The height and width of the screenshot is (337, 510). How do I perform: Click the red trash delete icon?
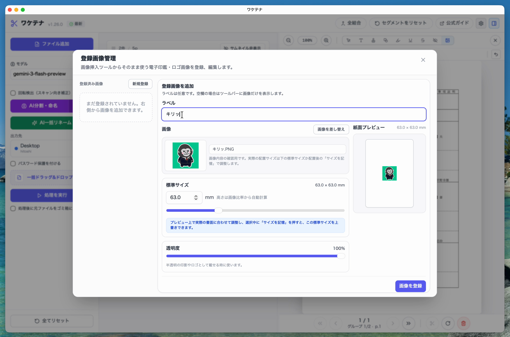coord(464,323)
